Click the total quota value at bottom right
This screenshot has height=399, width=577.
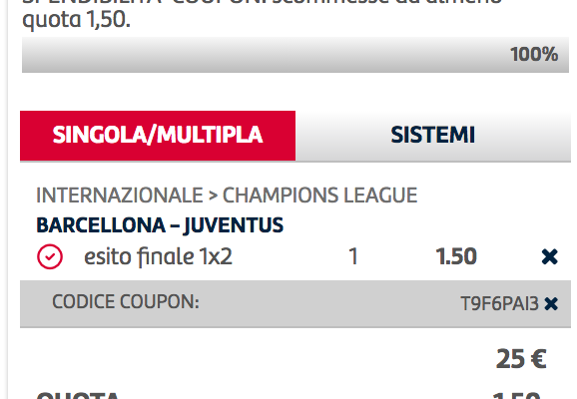[x=517, y=395]
